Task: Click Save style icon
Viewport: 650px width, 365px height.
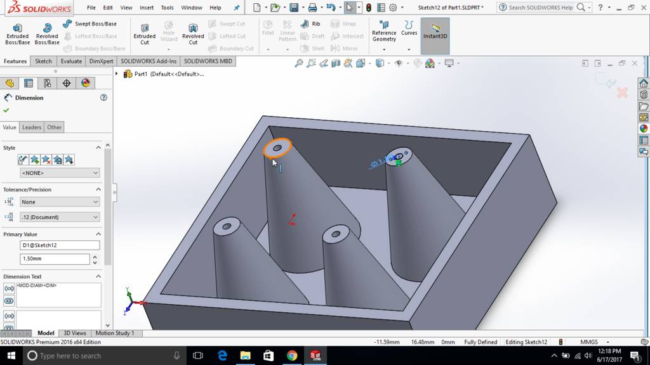Action: (x=58, y=160)
